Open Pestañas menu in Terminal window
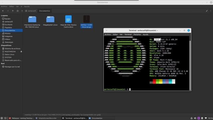 [x=137, y=35]
